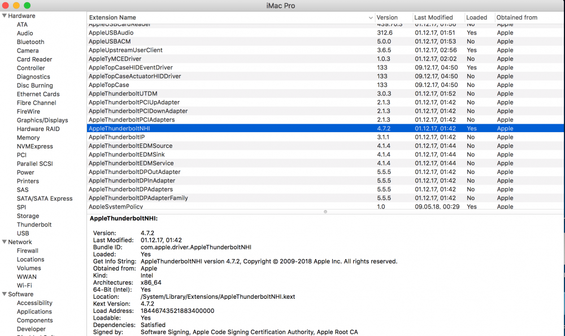Select SPI in the sidebar
565x336 pixels.
pyautogui.click(x=21, y=207)
